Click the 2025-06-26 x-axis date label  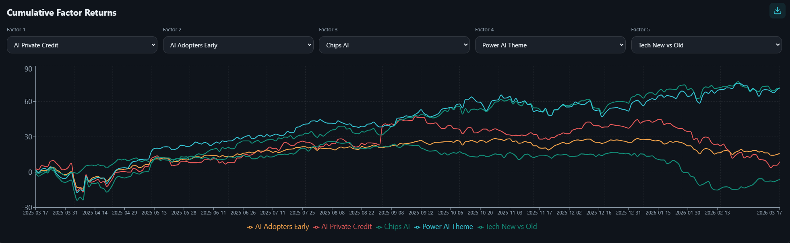click(x=243, y=213)
